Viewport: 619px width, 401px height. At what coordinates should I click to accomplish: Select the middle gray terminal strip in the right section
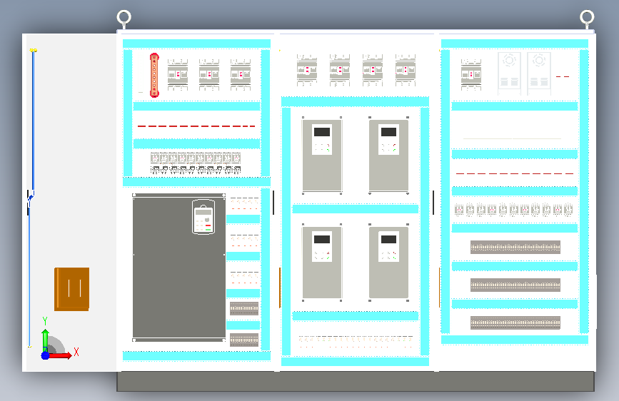click(x=515, y=285)
